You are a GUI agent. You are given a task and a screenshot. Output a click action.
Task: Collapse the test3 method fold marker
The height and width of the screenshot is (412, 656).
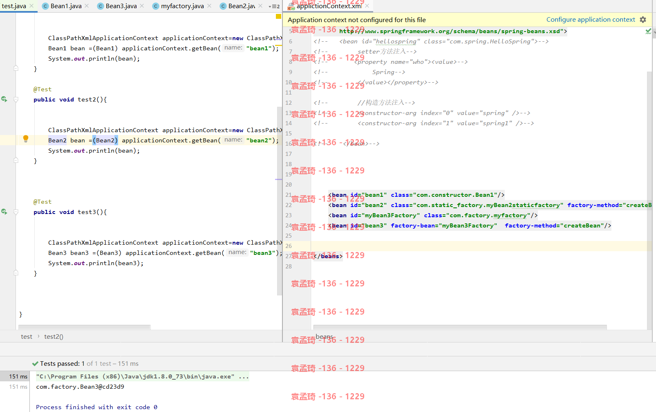pyautogui.click(x=16, y=212)
